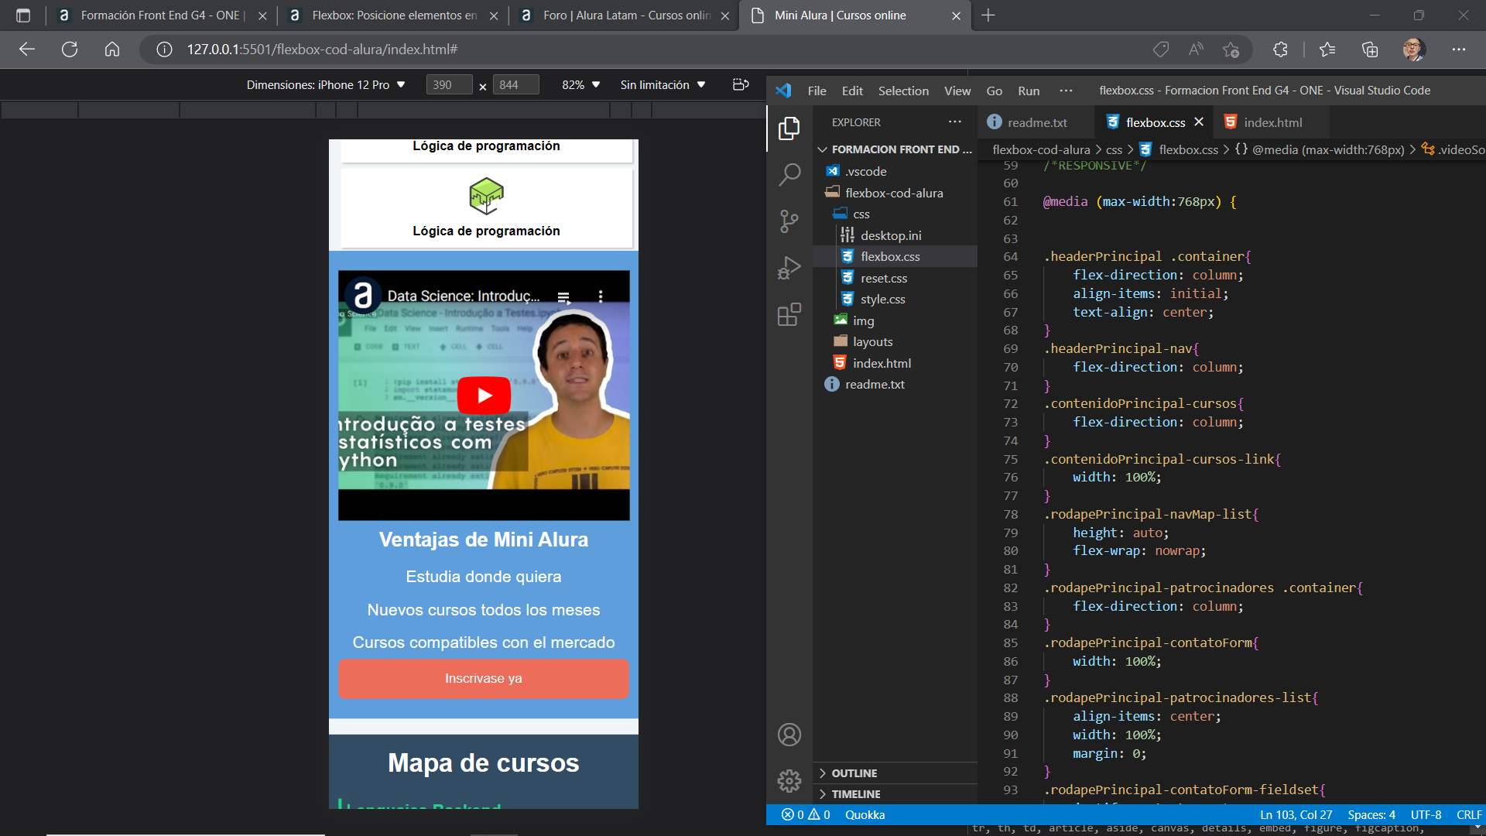
Task: Expand the TIMELINE section
Action: point(895,794)
